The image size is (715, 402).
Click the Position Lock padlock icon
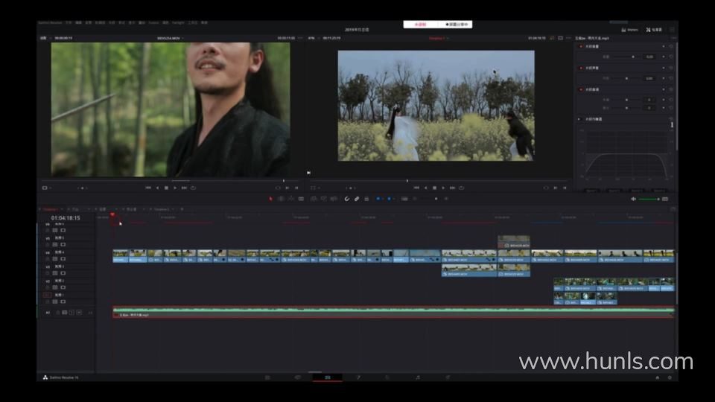[366, 199]
